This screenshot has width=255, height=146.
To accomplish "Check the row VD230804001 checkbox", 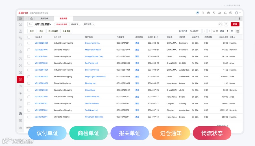I will (29, 70).
